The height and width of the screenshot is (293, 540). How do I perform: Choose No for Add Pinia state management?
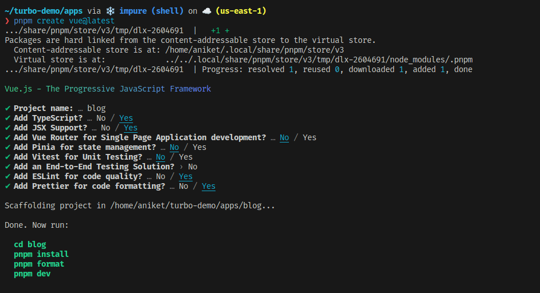pos(174,147)
